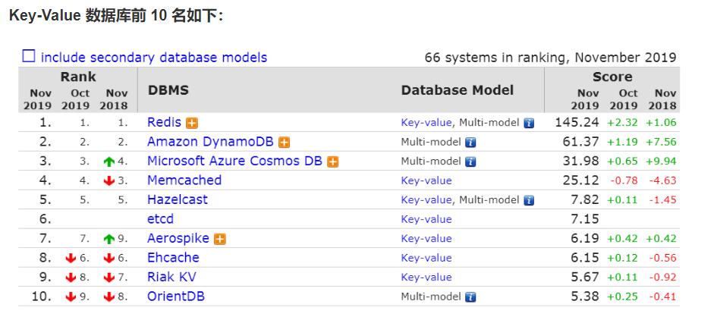Follow the etcd link
This screenshot has width=717, height=323.
[160, 219]
